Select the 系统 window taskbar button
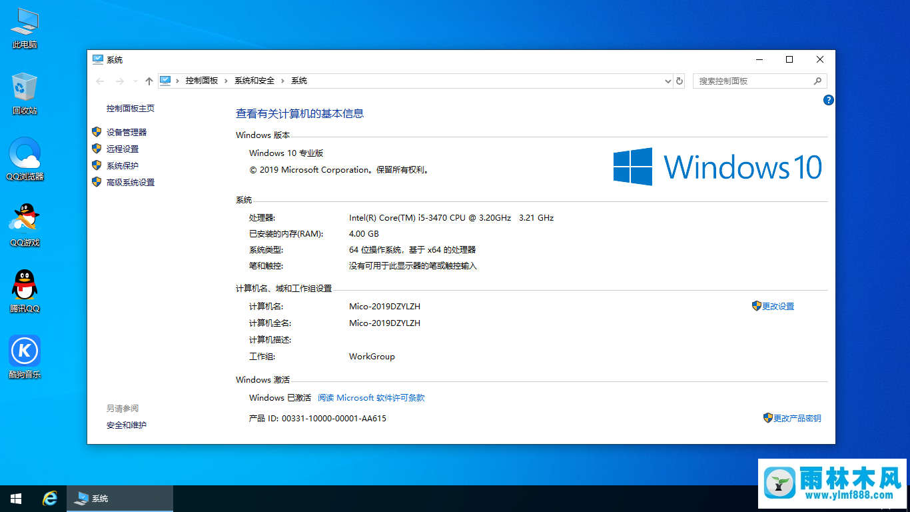Viewport: 910px width, 512px height. click(x=120, y=499)
